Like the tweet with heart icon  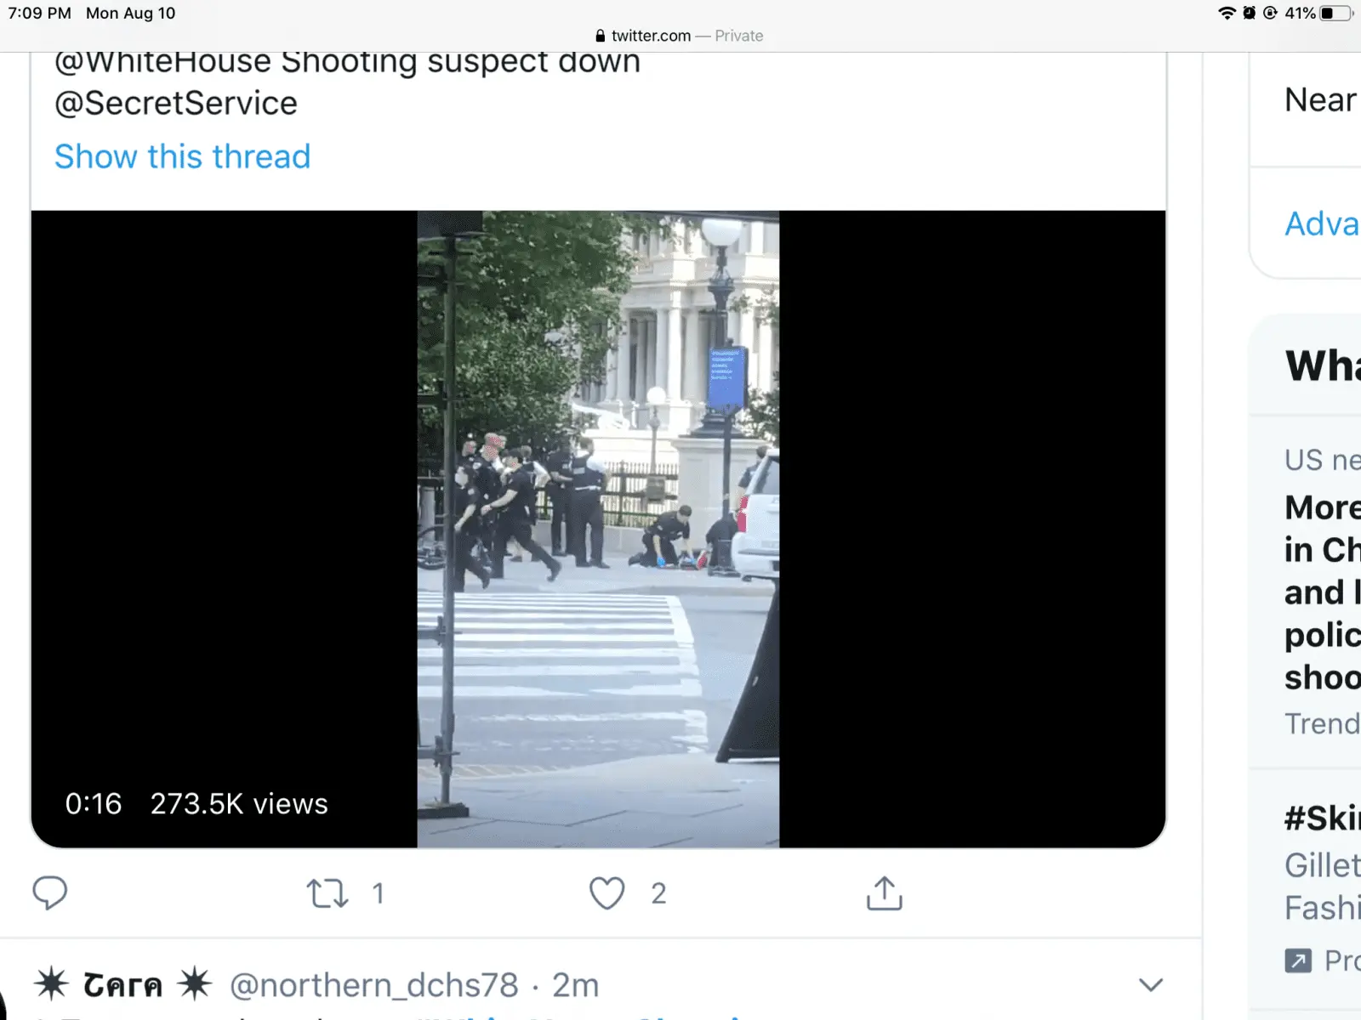(606, 893)
